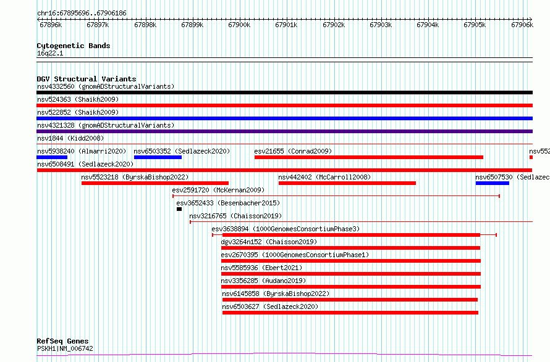Click the small black esv3652433 Besenbacher2015 block

click(x=179, y=209)
